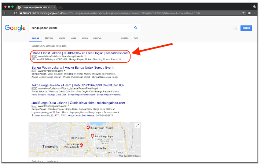Reload the page
This screenshot has height=164, width=260.
[15, 13]
